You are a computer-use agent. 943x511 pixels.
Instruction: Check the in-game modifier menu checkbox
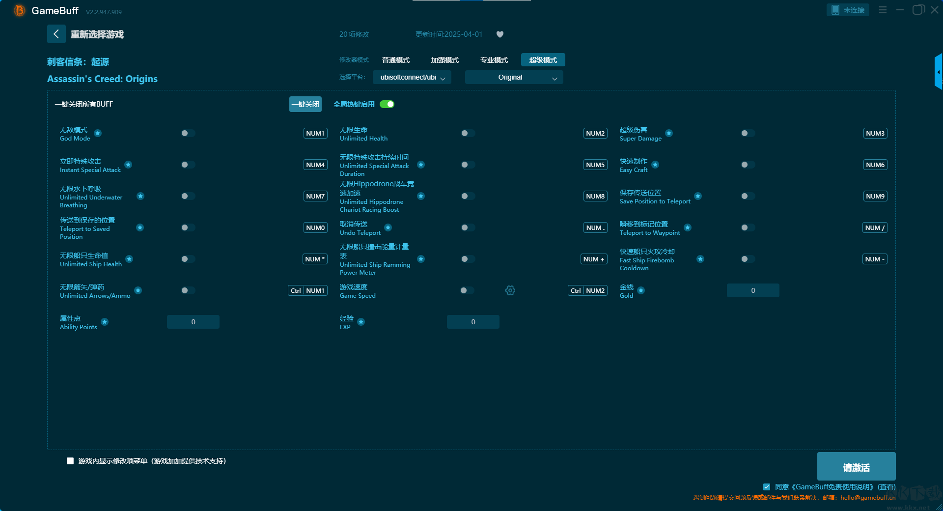tap(70, 461)
